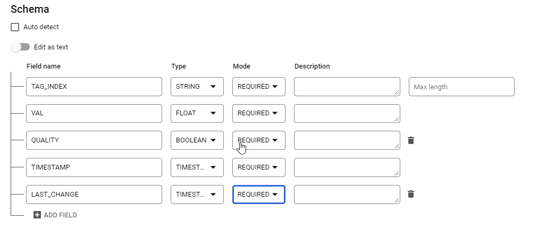The height and width of the screenshot is (228, 538).
Task: Click the plus icon beside ADD FIELD
Action: coord(37,215)
